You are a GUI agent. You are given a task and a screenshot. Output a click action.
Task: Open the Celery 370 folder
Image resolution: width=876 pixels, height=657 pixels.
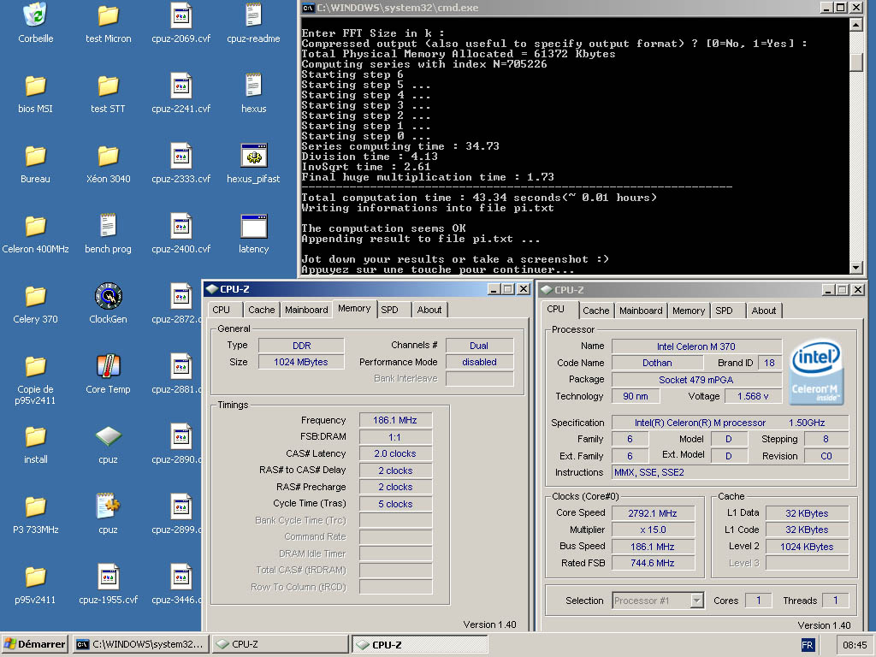(35, 297)
